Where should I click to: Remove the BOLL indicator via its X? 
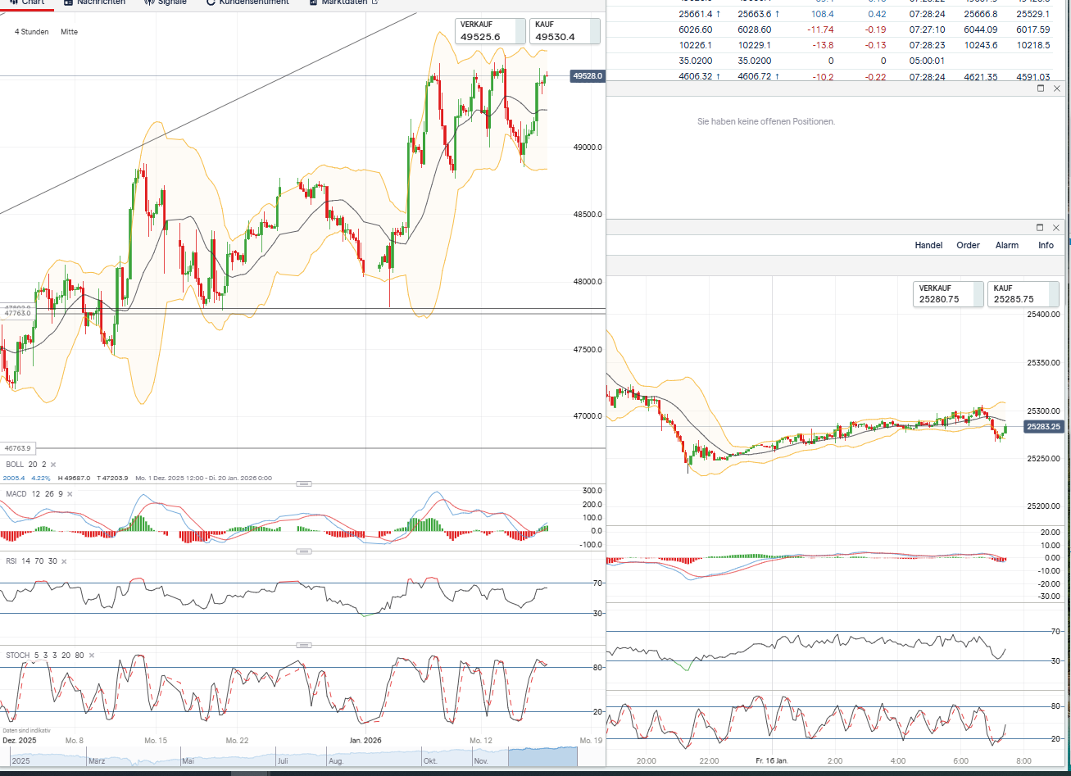point(53,465)
